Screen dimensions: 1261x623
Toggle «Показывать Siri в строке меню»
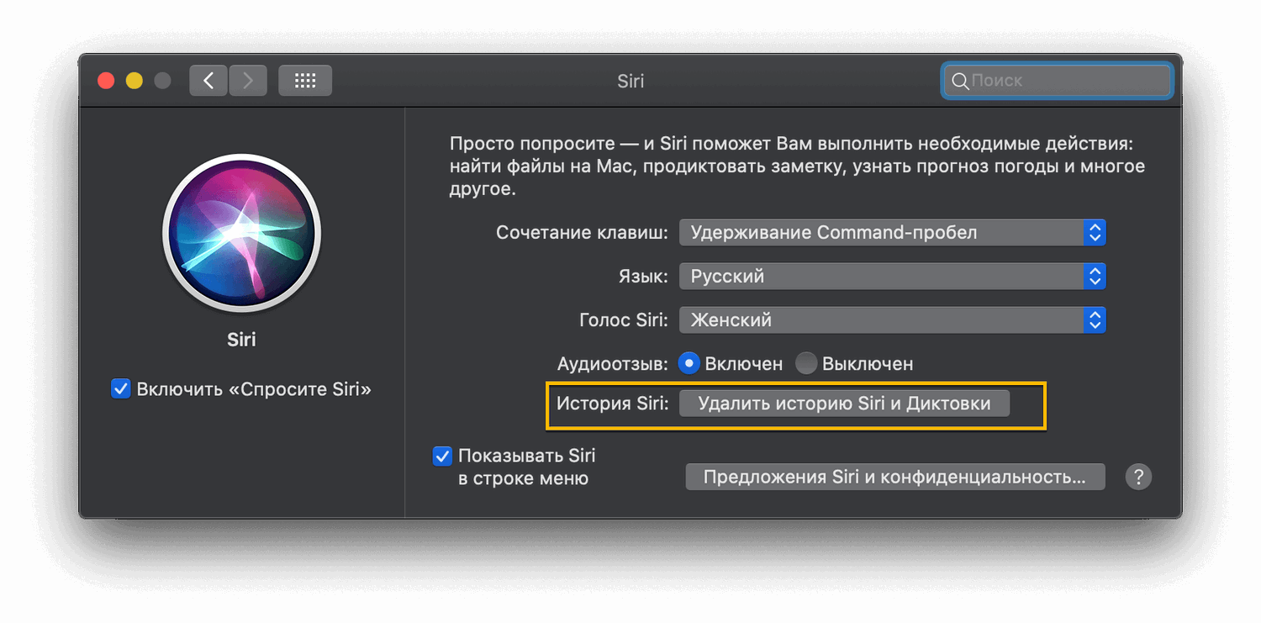[x=442, y=456]
